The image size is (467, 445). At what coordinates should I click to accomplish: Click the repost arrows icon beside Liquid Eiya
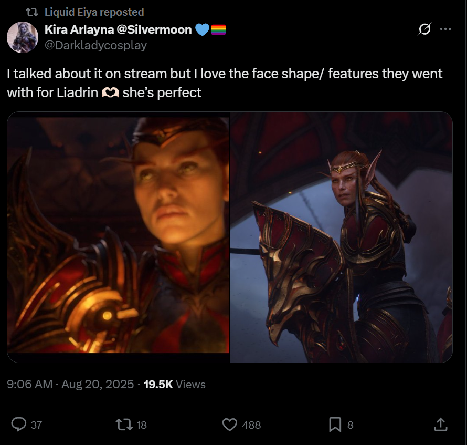click(x=32, y=12)
